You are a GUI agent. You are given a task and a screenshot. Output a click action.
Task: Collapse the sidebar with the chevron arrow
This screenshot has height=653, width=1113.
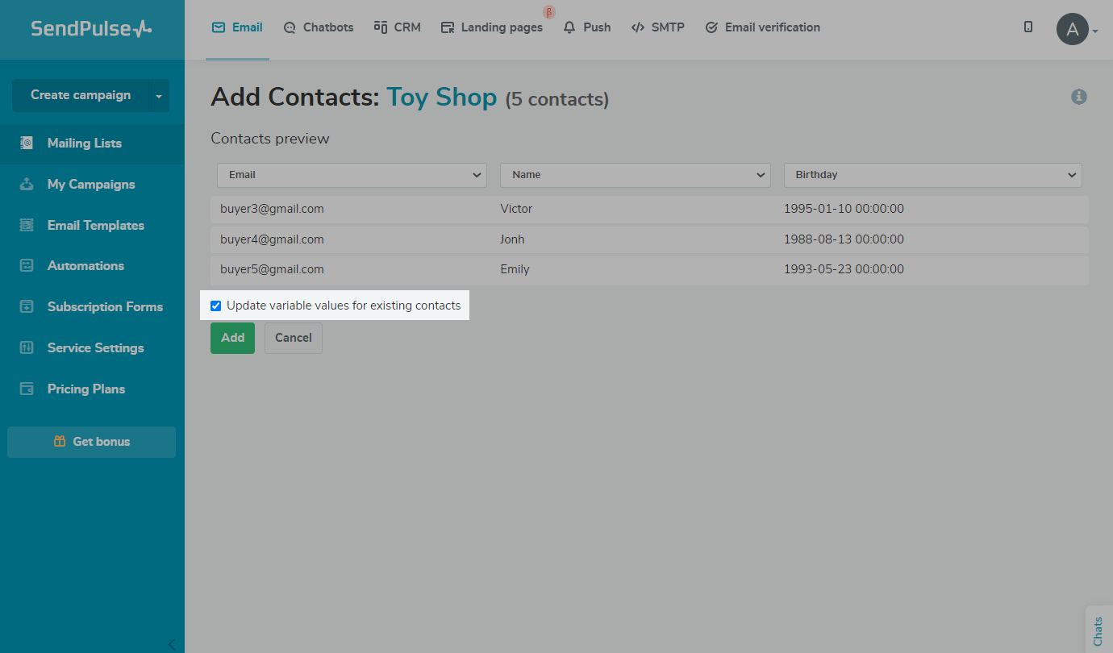(x=171, y=643)
